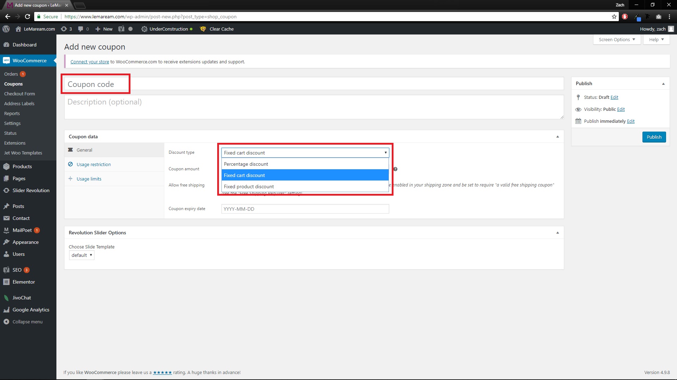Edit the draft status
Screen dimensions: 677x380
click(x=614, y=97)
